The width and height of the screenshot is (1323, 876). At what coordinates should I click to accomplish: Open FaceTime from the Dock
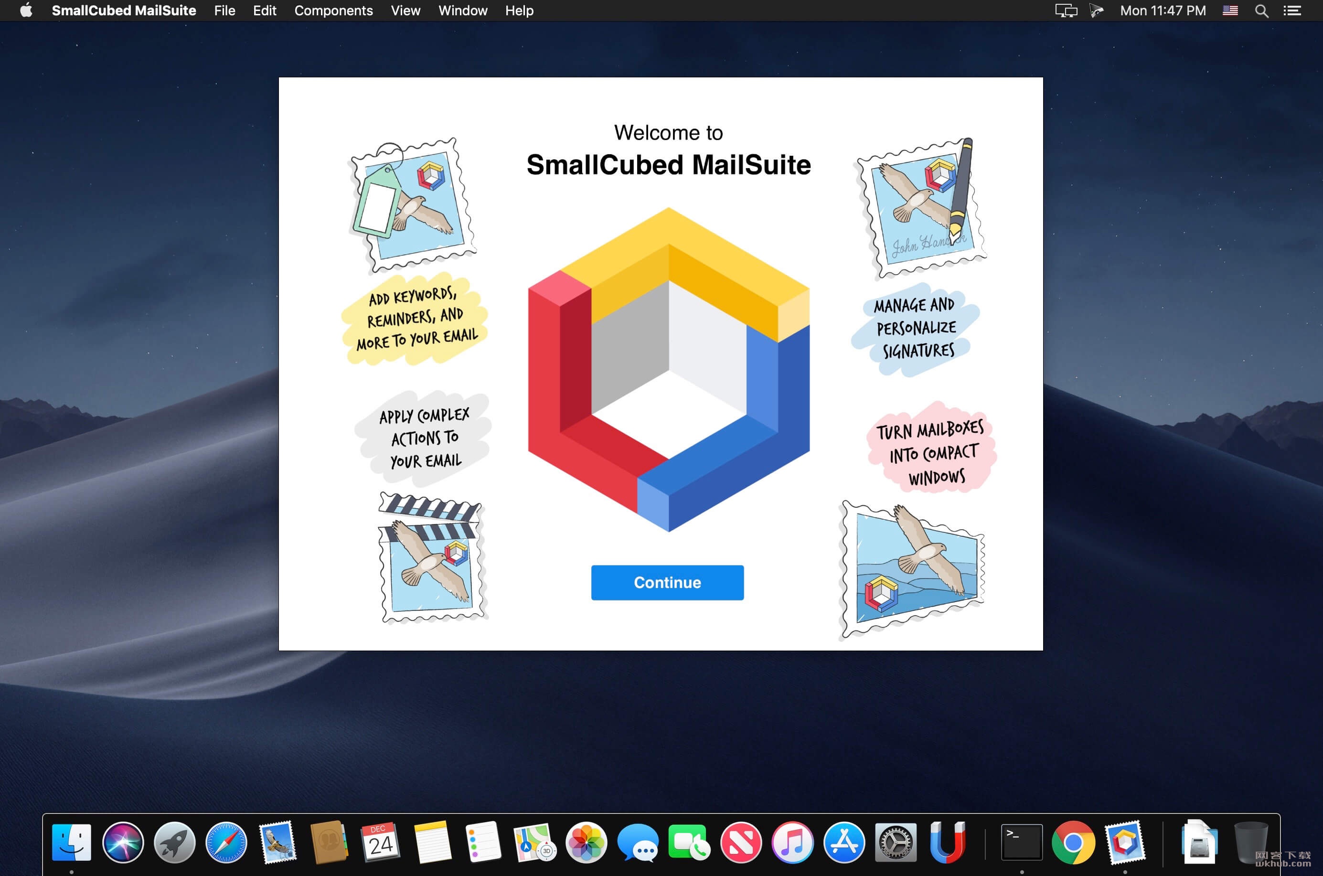point(689,842)
